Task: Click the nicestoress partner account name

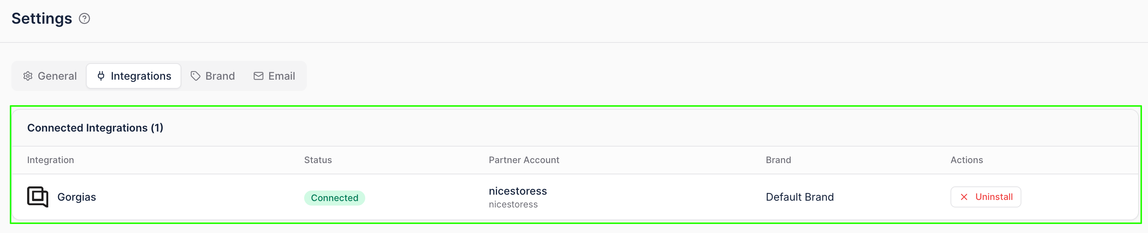Action: [517, 191]
